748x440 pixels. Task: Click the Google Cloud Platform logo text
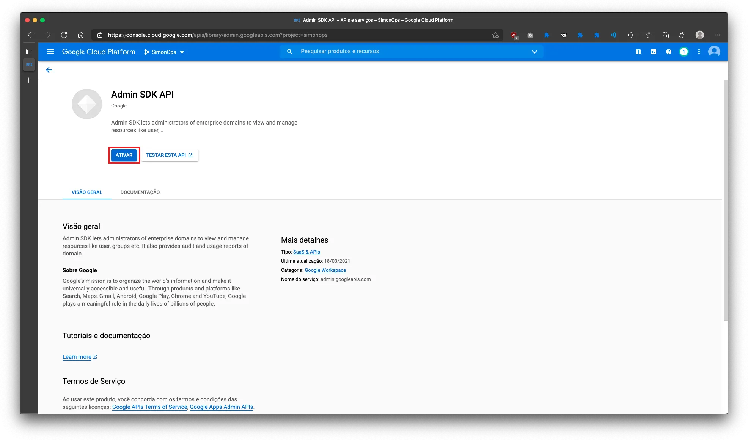tap(99, 52)
